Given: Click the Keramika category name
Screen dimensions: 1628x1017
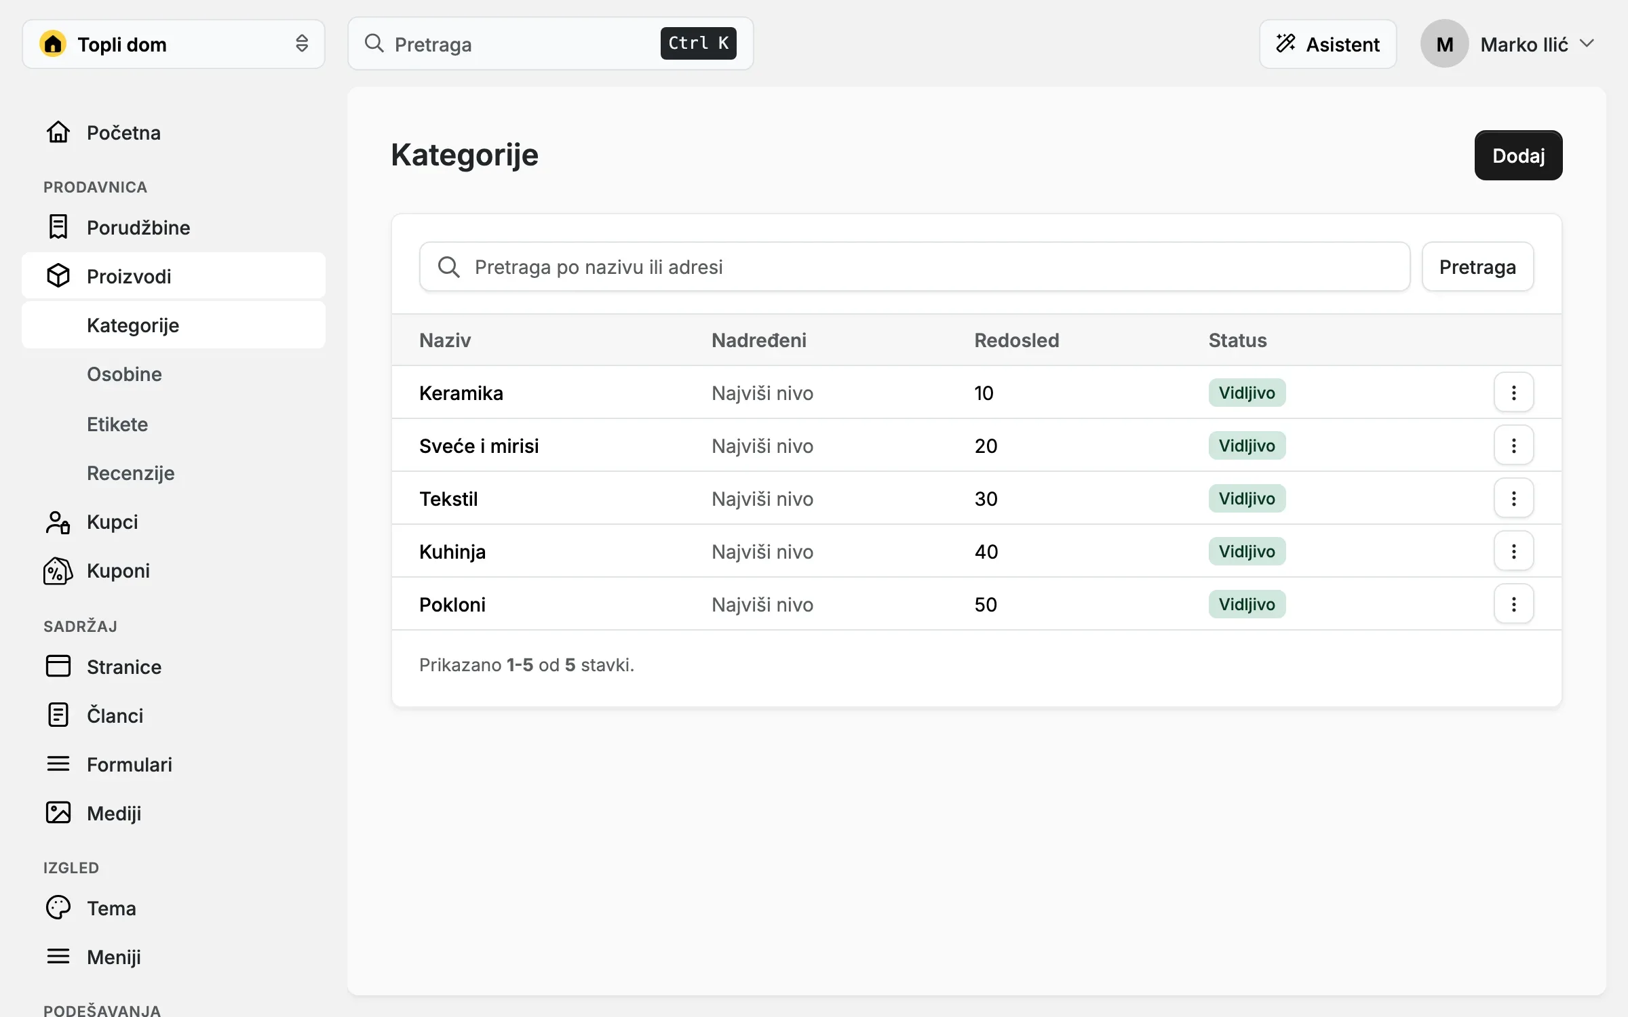Looking at the screenshot, I should [461, 393].
